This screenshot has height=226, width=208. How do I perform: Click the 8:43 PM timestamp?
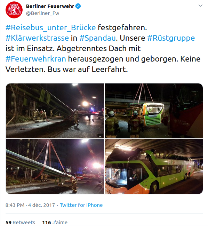(15, 205)
